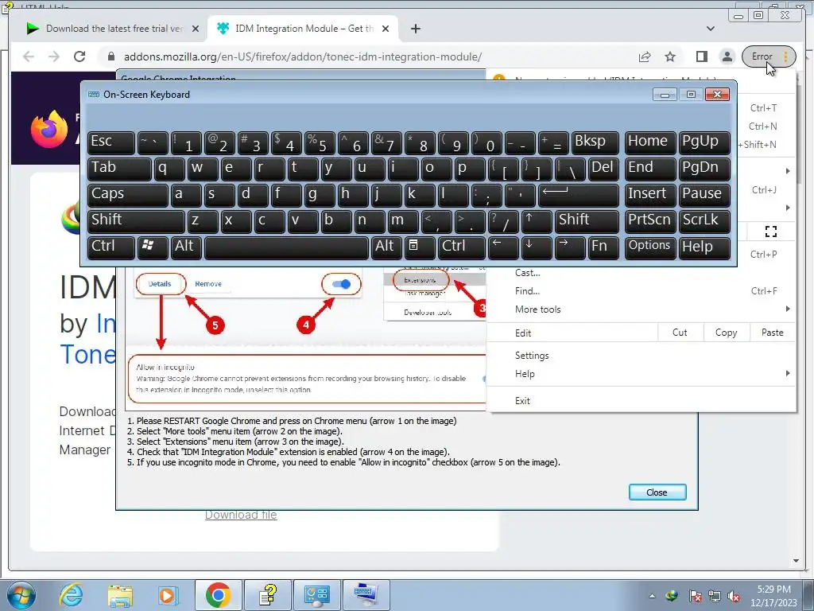Toggle the Fn key on keyboard
The image size is (814, 611).
click(603, 247)
